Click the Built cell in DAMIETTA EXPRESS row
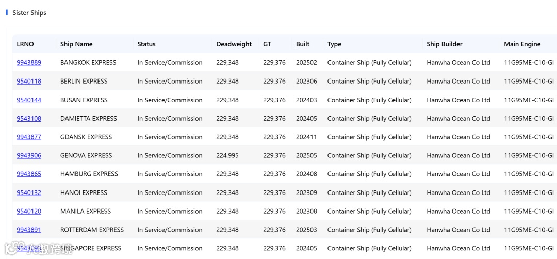The width and height of the screenshot is (557, 259). (306, 118)
